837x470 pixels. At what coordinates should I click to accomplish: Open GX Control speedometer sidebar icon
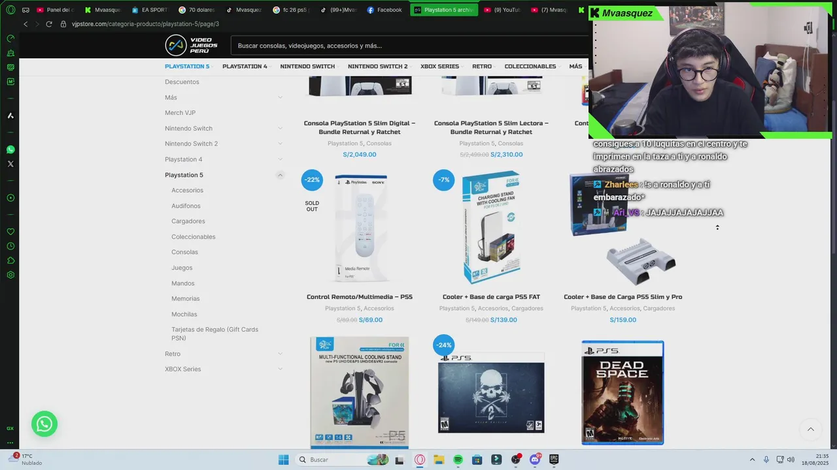pos(10,39)
